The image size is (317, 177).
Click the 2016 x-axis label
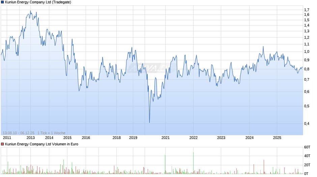click(x=86, y=138)
